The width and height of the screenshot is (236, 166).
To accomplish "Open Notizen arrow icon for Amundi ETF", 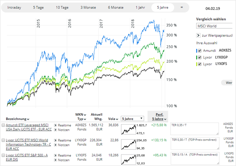I will tap(56, 130).
